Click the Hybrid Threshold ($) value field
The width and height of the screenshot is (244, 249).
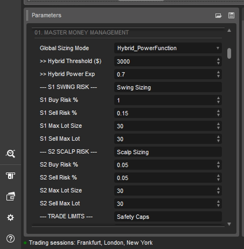165,61
